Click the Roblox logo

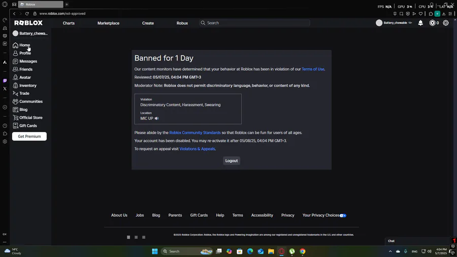pyautogui.click(x=28, y=23)
